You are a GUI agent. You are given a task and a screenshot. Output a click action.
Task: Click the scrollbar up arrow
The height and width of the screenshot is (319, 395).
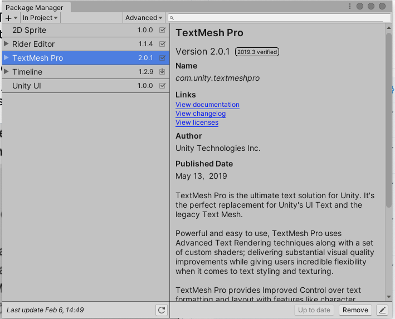coord(389,28)
